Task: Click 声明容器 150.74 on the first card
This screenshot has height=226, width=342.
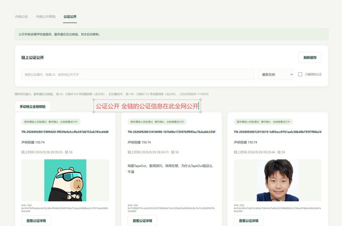Action: [33, 142]
